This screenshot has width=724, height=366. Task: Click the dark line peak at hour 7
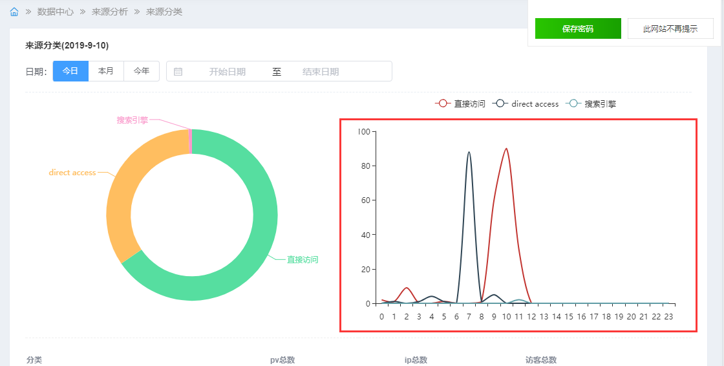pyautogui.click(x=469, y=152)
